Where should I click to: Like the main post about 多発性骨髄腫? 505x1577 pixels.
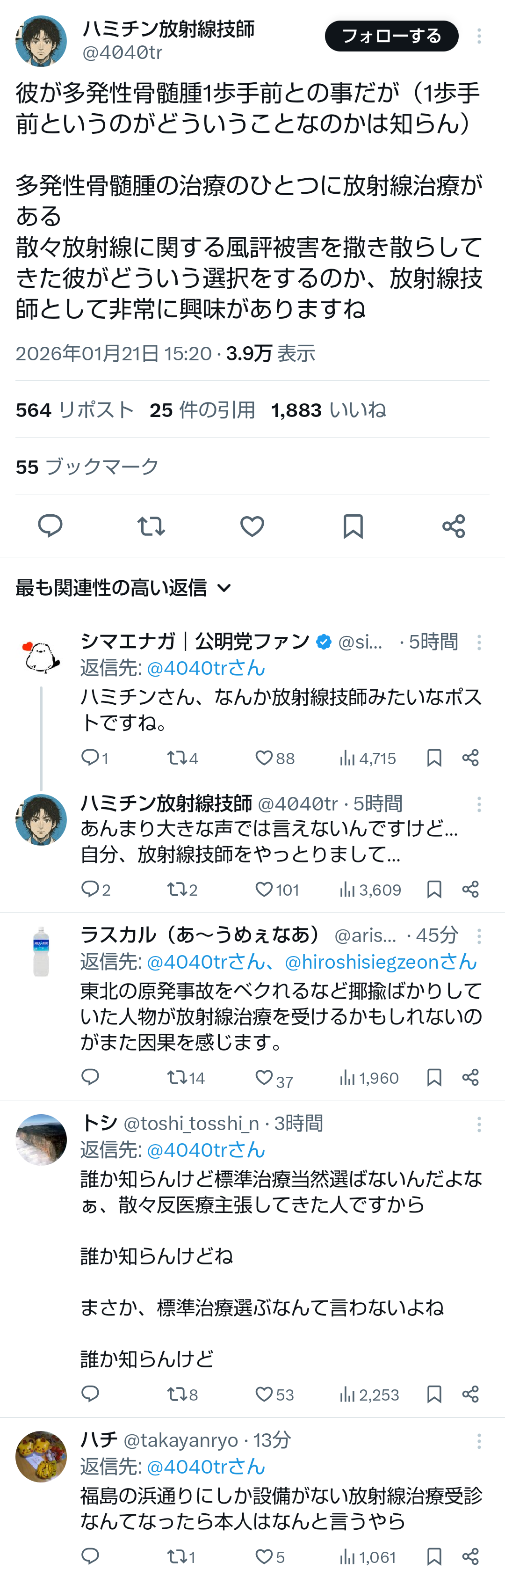(x=252, y=526)
